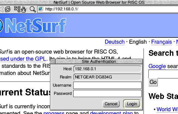The image size is (178, 114).
Task: Click the dialog's send-to-back icon
Action: tap(53, 62)
